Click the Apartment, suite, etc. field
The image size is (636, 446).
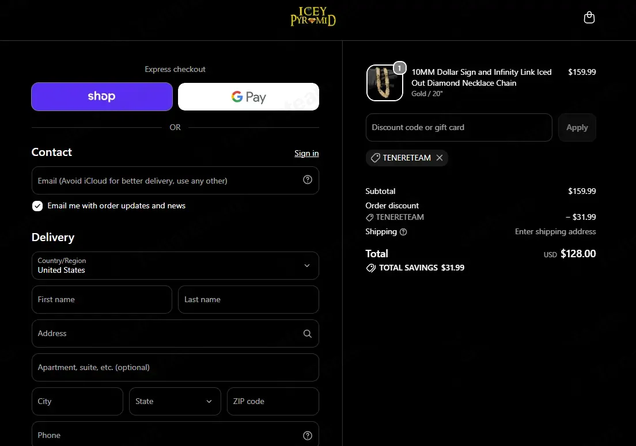(175, 367)
